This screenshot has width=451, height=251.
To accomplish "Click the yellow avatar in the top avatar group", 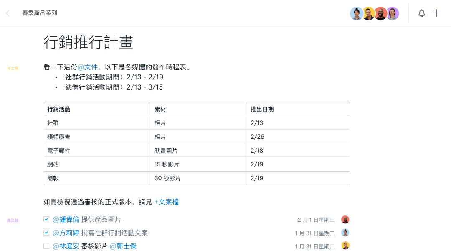I will tap(368, 13).
